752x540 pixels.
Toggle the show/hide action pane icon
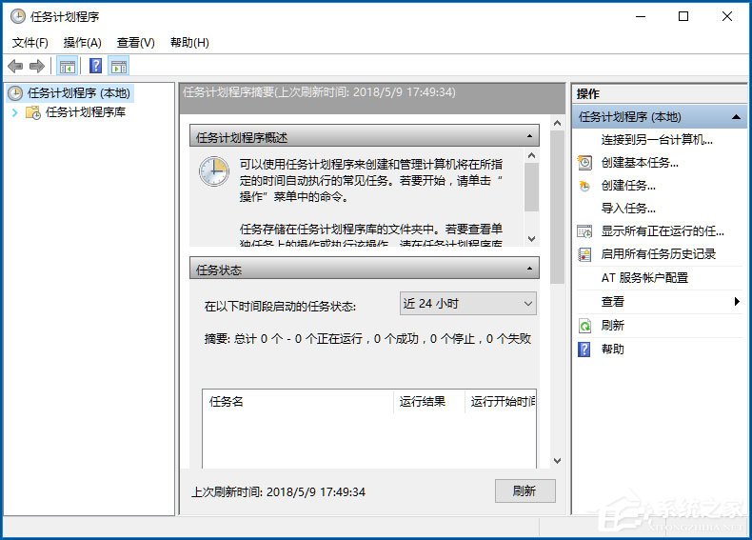tap(119, 67)
